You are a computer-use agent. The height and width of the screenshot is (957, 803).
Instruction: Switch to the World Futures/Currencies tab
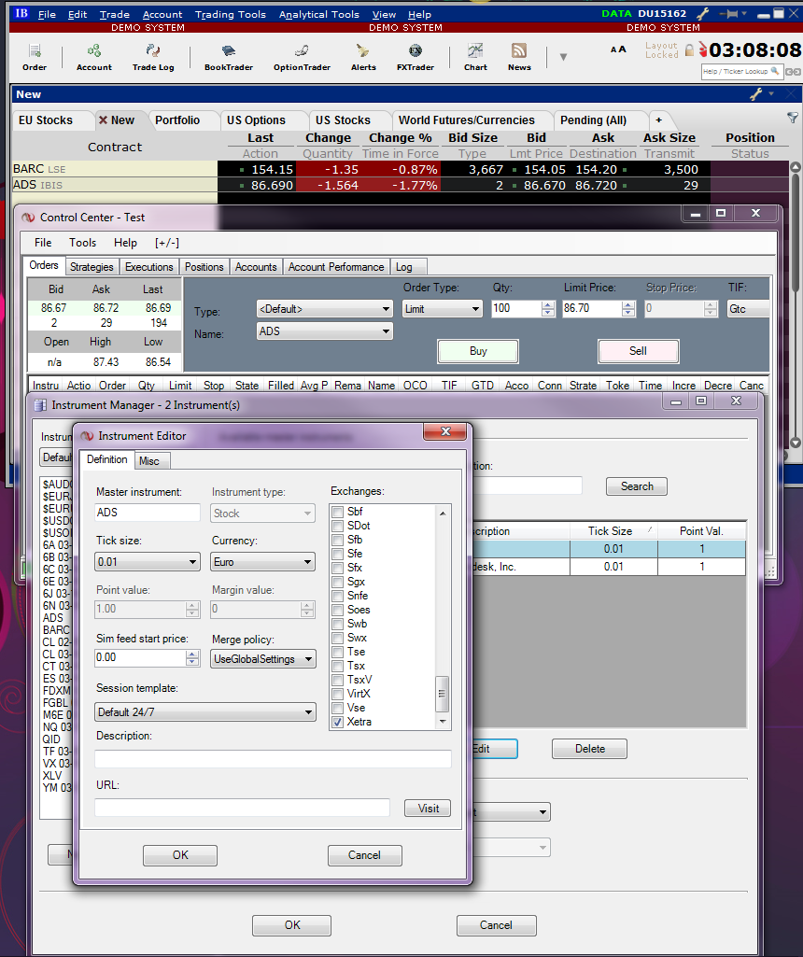(x=467, y=120)
